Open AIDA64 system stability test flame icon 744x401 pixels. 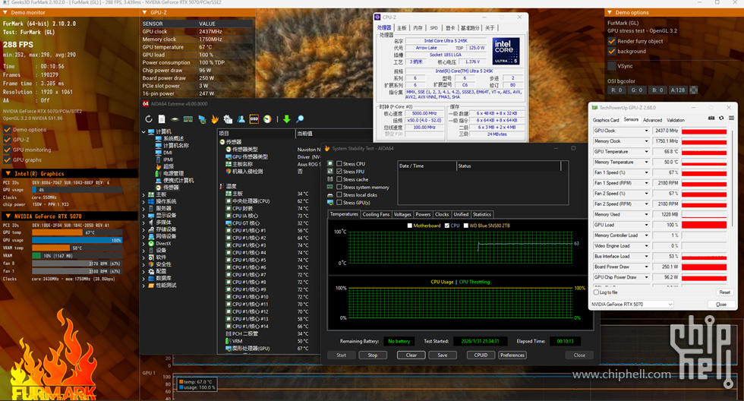click(x=215, y=119)
